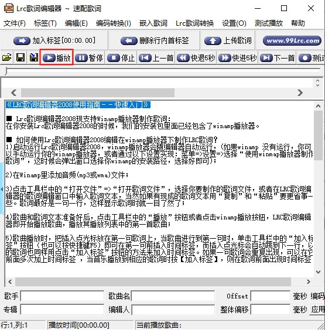Viewport: 325px width, 330px height.
Task: Click the lyrics editor vertical scrollbar thumb
Action: [318, 136]
